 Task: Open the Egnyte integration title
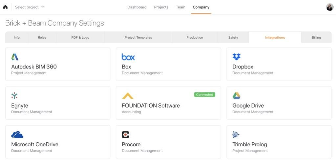pyautogui.click(x=20, y=106)
